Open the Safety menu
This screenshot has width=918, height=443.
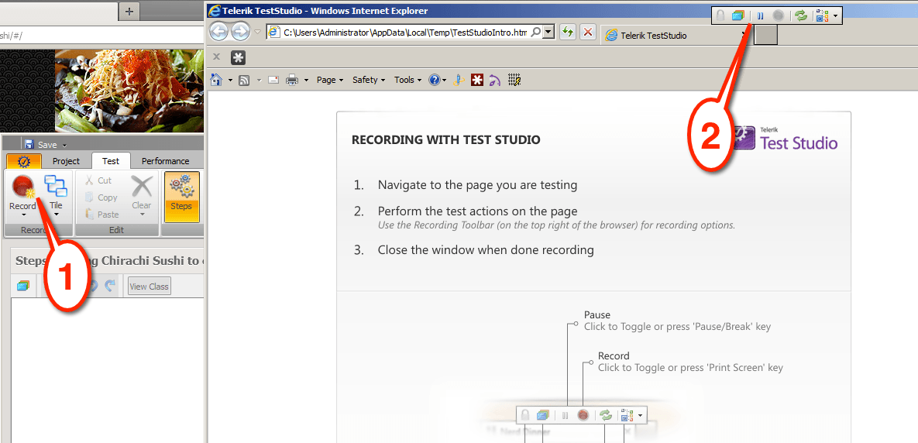pos(368,81)
